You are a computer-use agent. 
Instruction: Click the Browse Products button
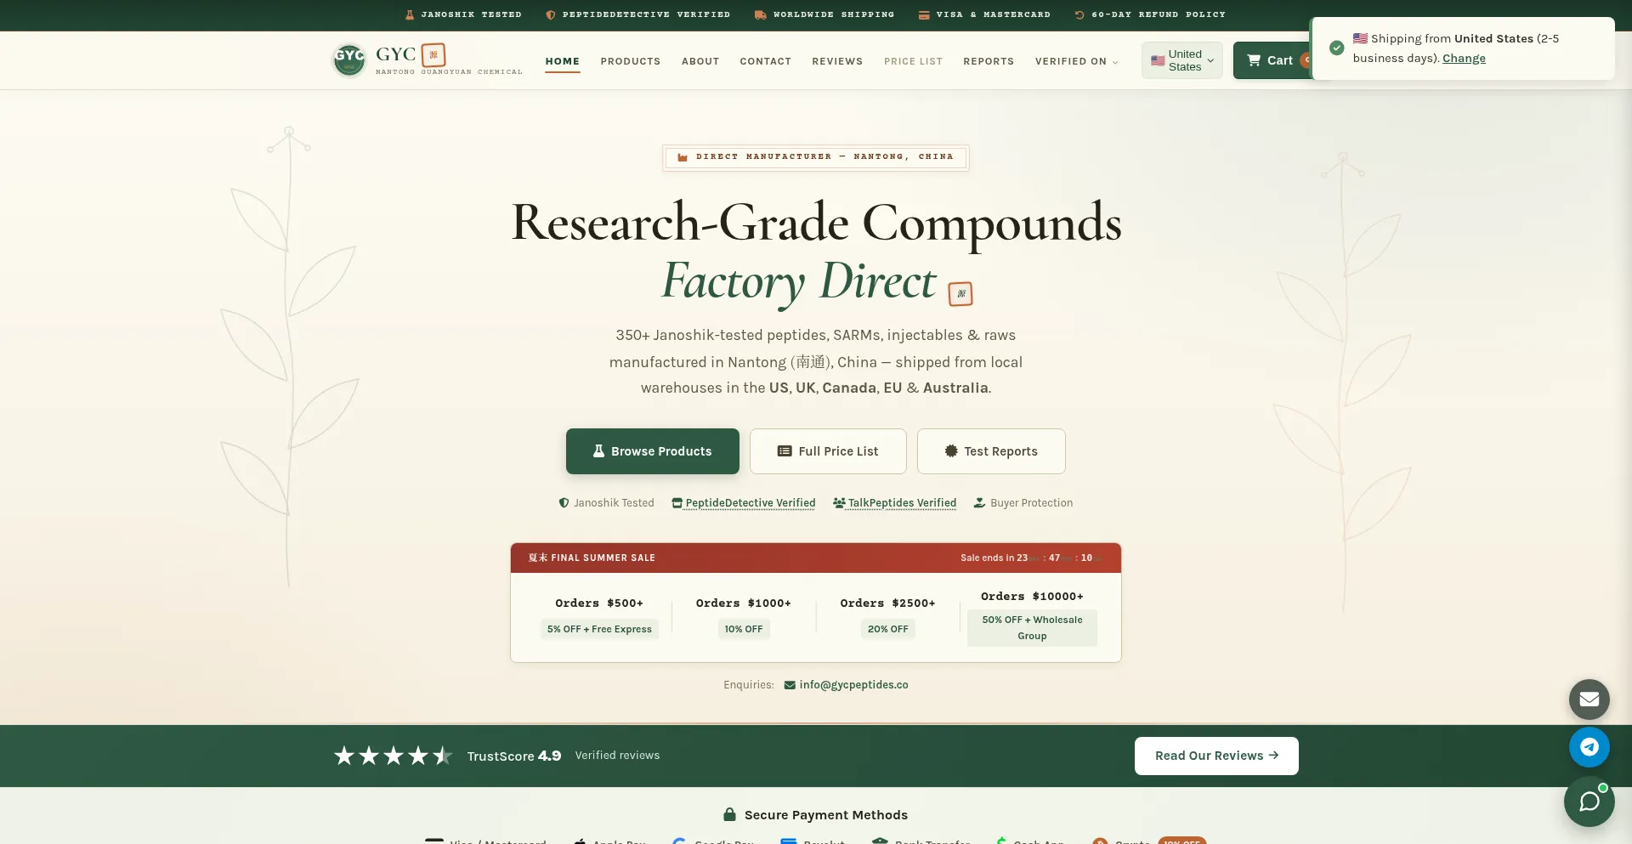pyautogui.click(x=653, y=451)
